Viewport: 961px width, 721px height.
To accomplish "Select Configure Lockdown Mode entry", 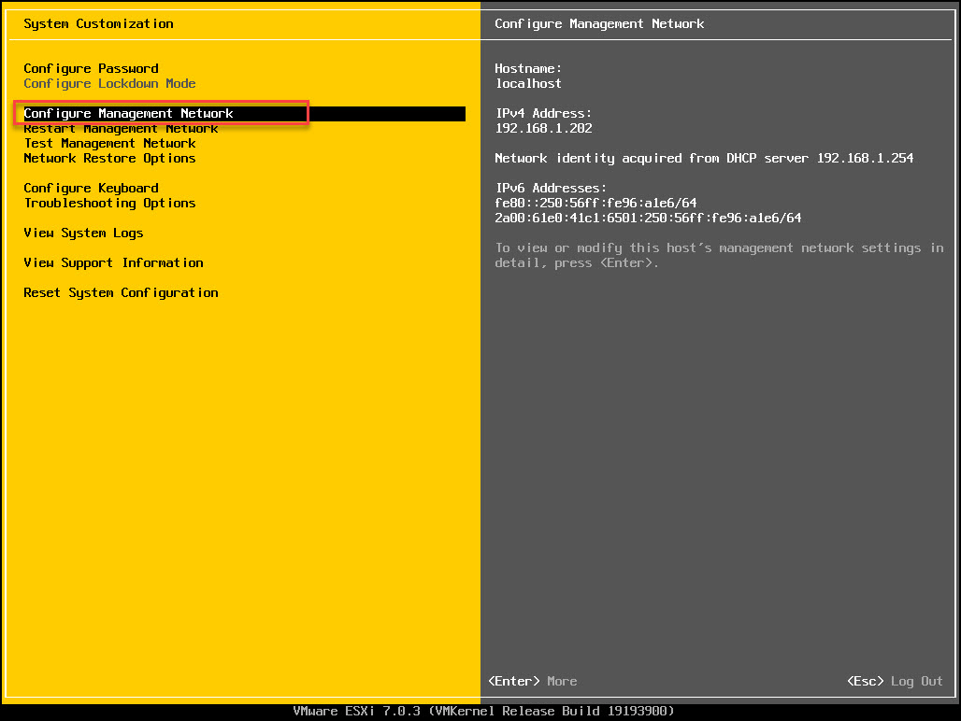I will [x=109, y=83].
